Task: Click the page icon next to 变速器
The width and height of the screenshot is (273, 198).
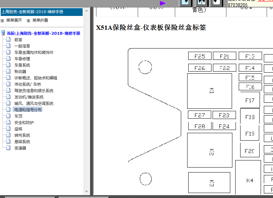Action: [8, 148]
